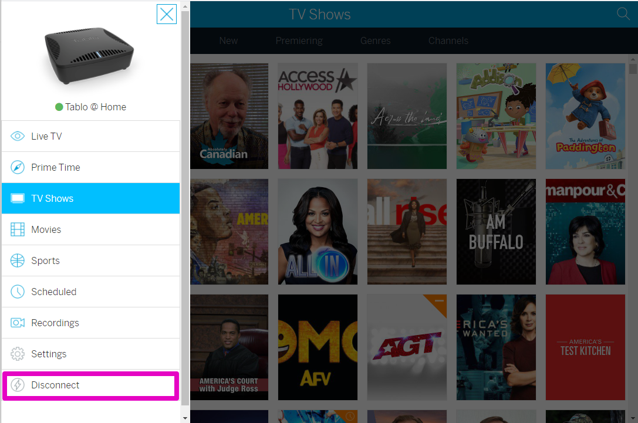Select the TV Shows menu item
The height and width of the screenshot is (423, 638).
91,198
